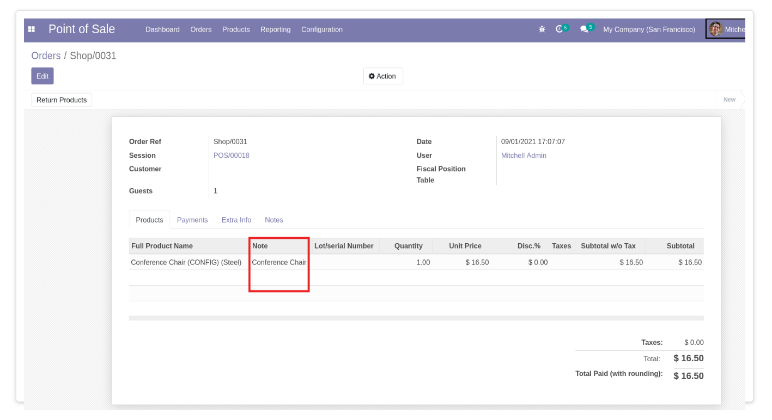The height and width of the screenshot is (420, 772).
Task: Select the Products tab
Action: [x=149, y=220]
